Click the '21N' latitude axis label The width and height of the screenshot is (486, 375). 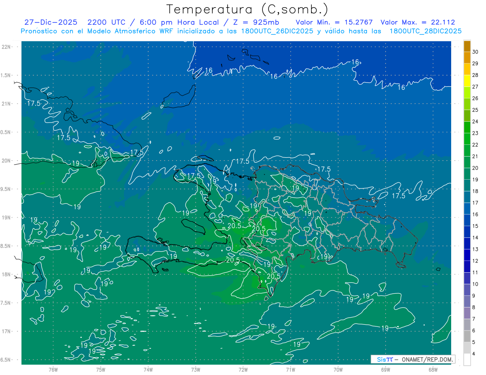point(6,104)
